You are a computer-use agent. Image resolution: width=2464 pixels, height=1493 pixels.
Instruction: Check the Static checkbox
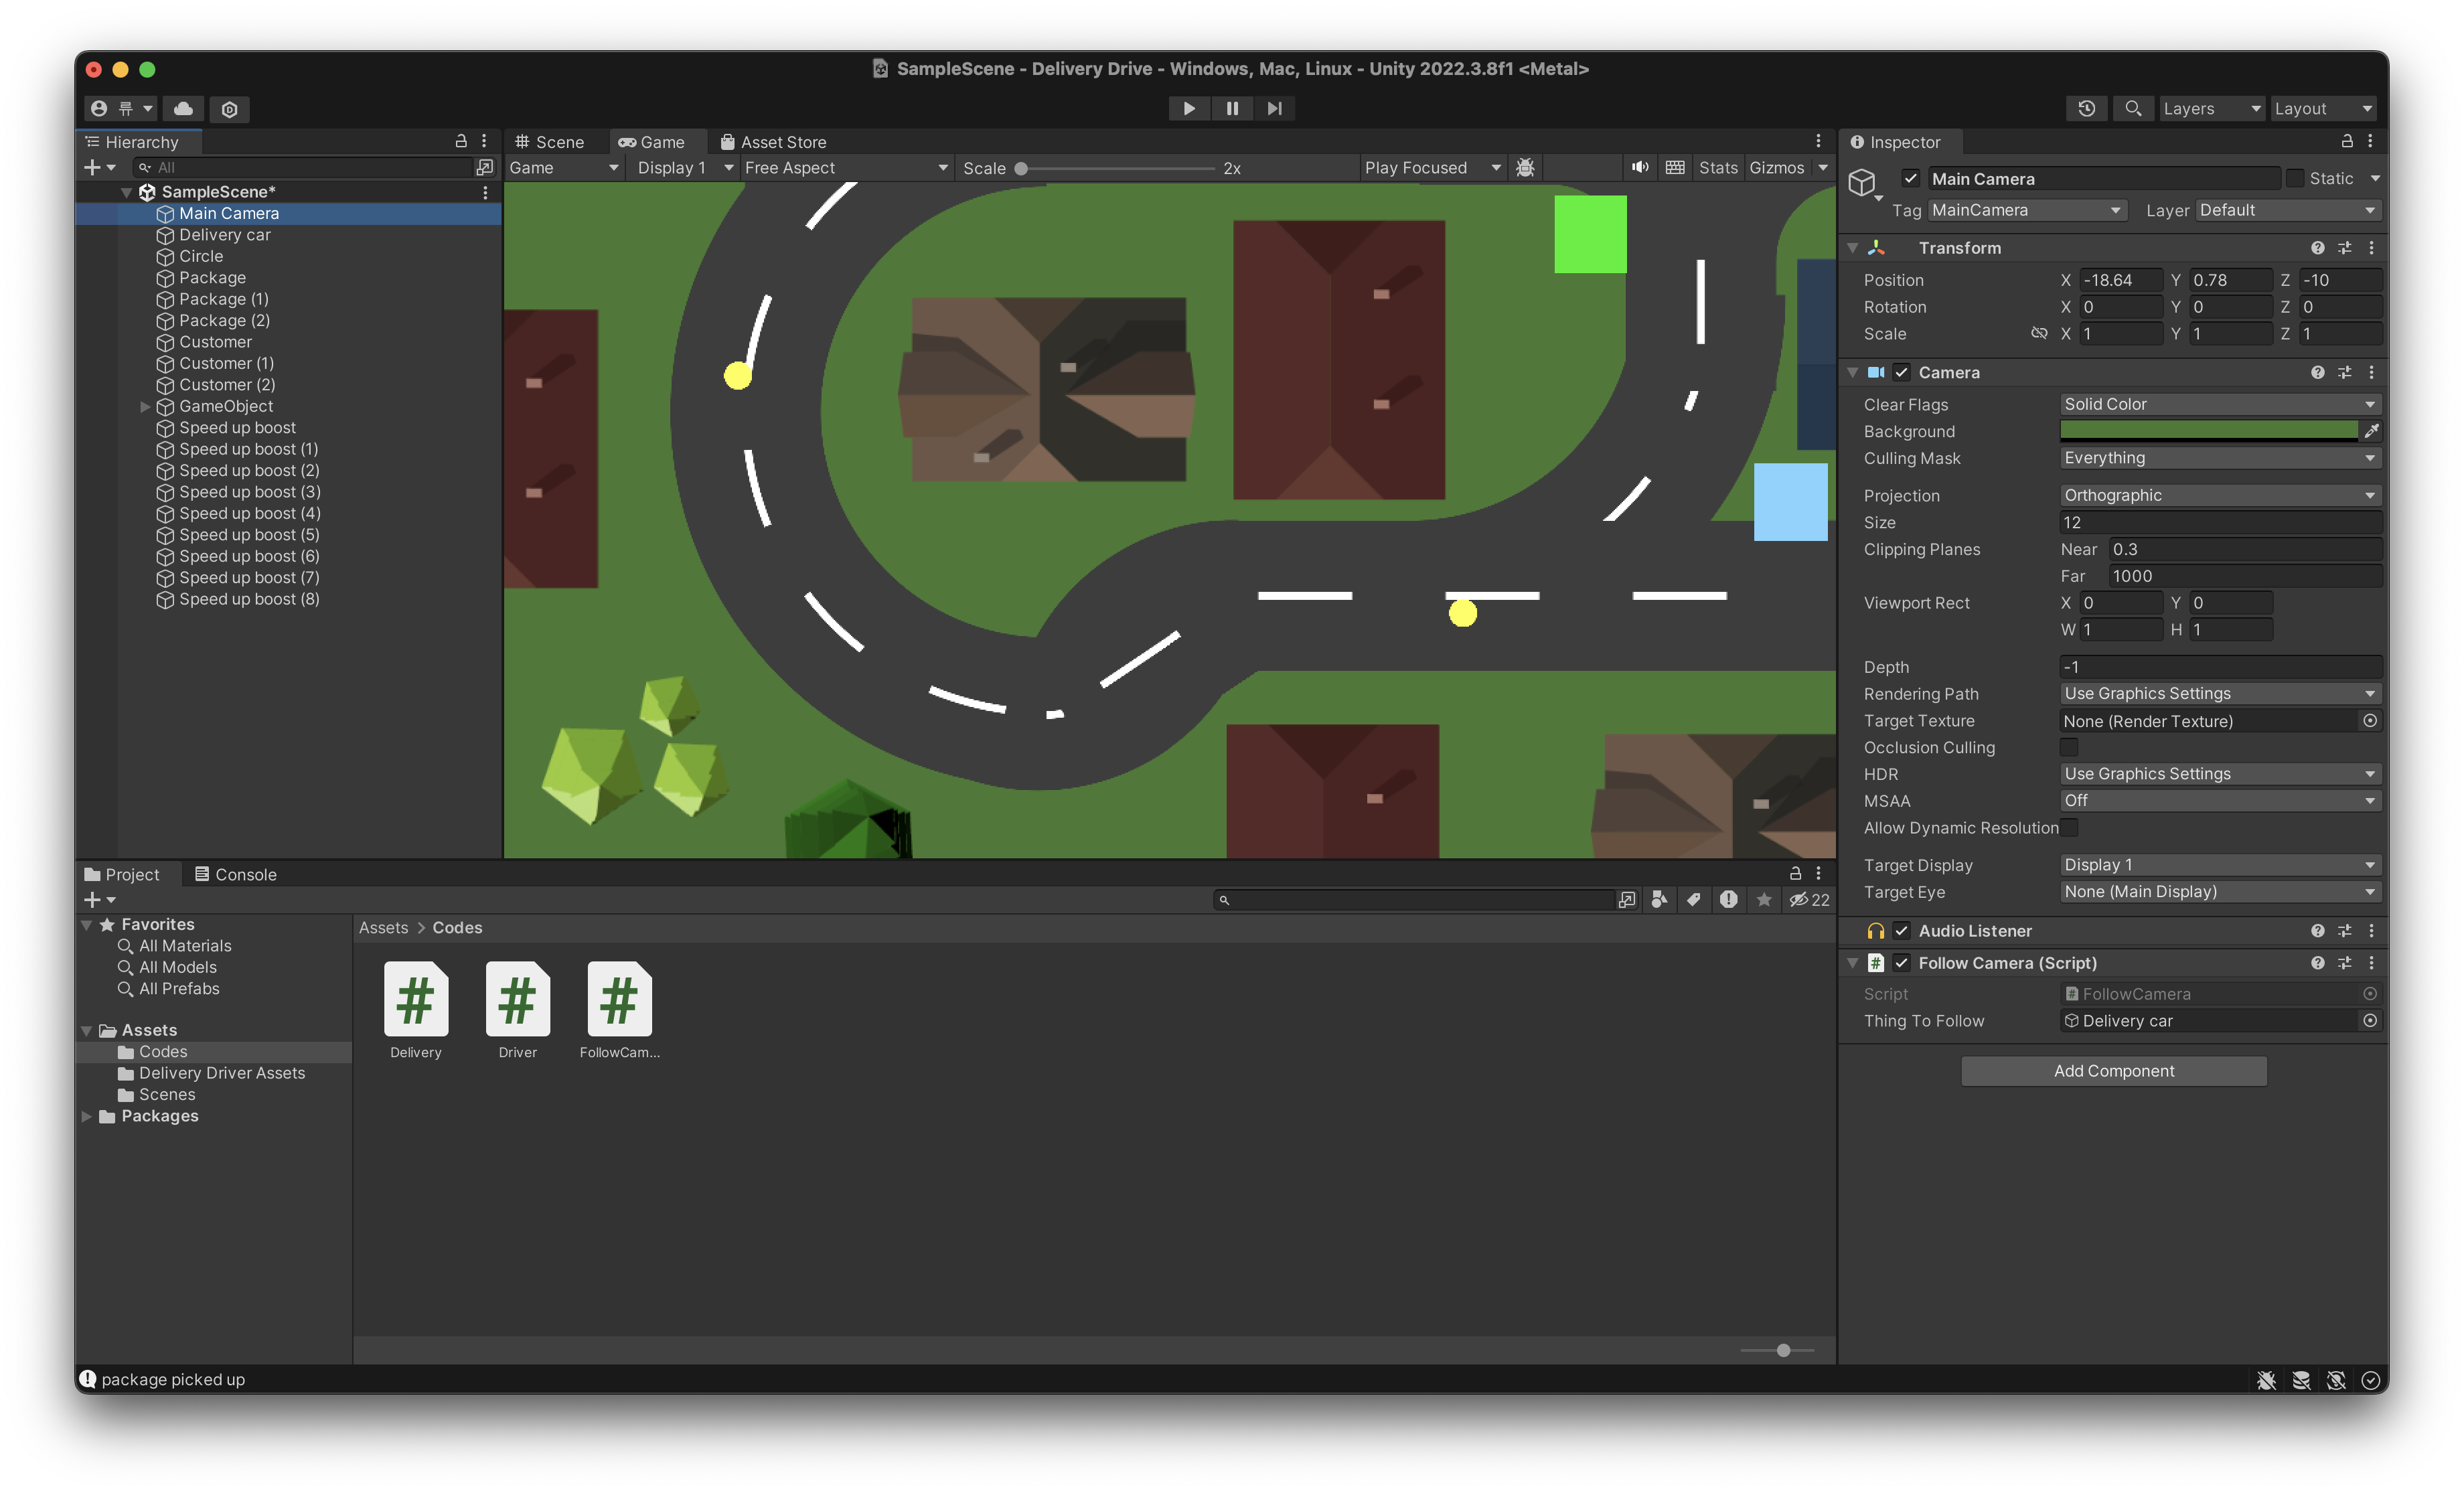pyautogui.click(x=2295, y=179)
